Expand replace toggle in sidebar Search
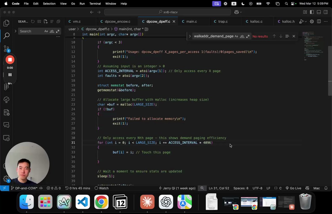Viewport: 332px width, 214px height. (16, 31)
